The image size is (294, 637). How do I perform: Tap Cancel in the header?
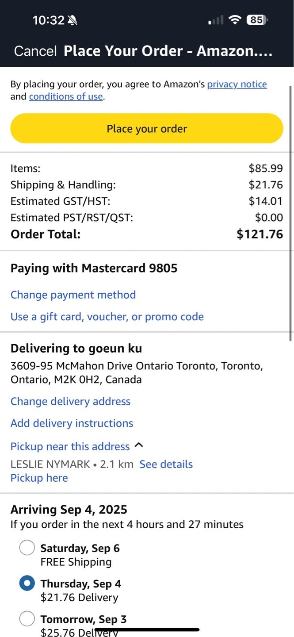click(35, 51)
